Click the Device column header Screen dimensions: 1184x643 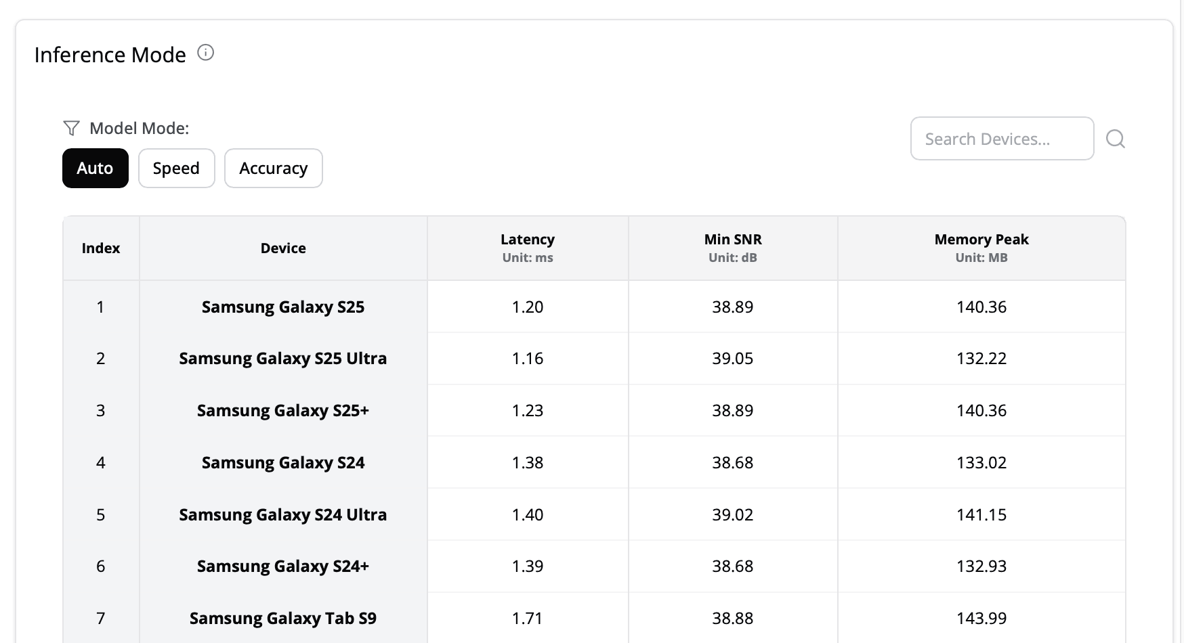(x=283, y=248)
